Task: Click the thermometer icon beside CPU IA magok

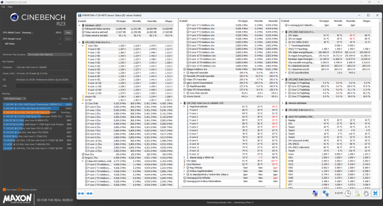Action: (286, 39)
